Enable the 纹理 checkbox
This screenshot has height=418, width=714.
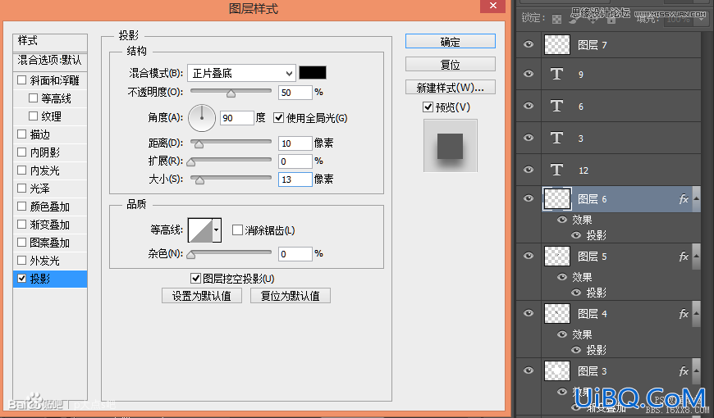[x=33, y=116]
